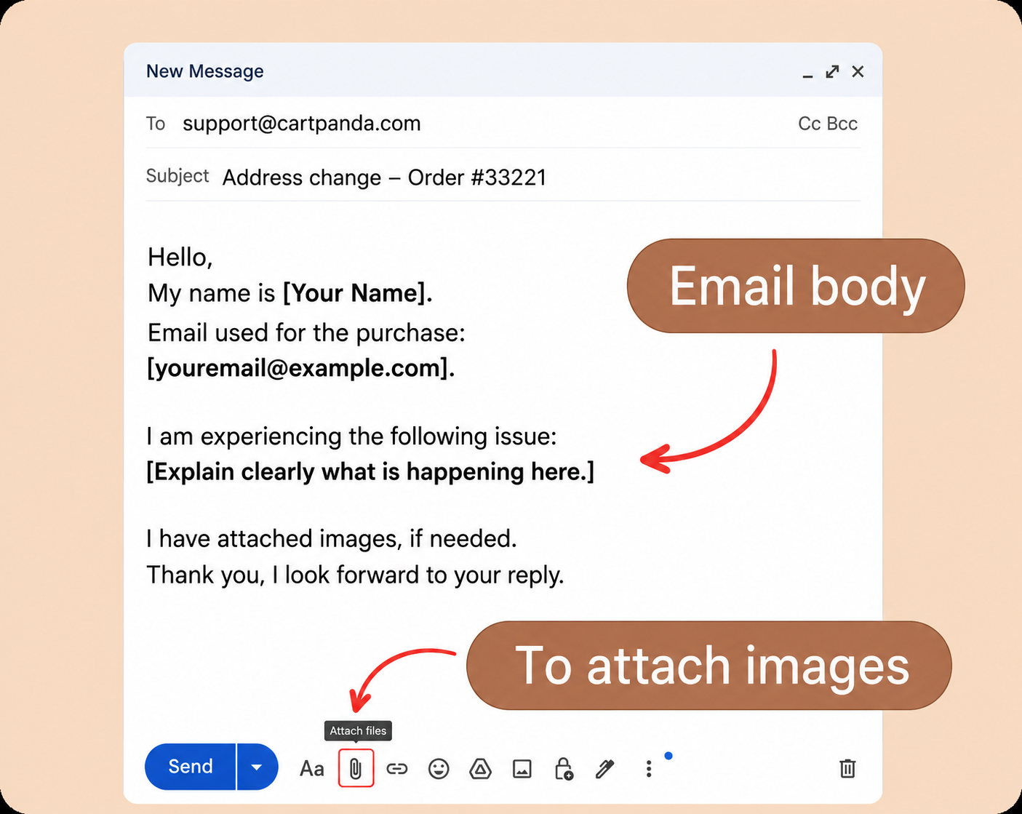
Task: Click the 'I am experiencing the following issue:' line
Action: (x=351, y=436)
